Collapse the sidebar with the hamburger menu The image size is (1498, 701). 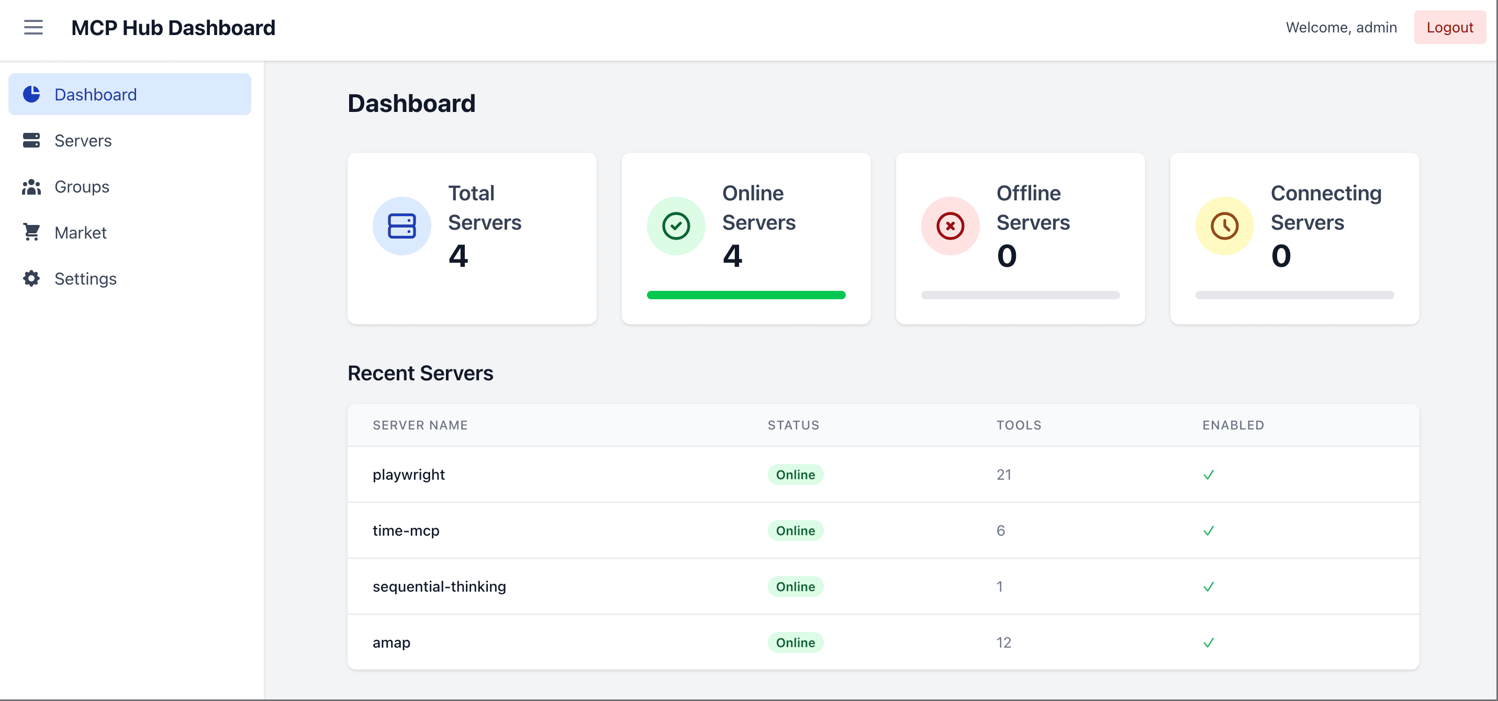pyautogui.click(x=33, y=27)
